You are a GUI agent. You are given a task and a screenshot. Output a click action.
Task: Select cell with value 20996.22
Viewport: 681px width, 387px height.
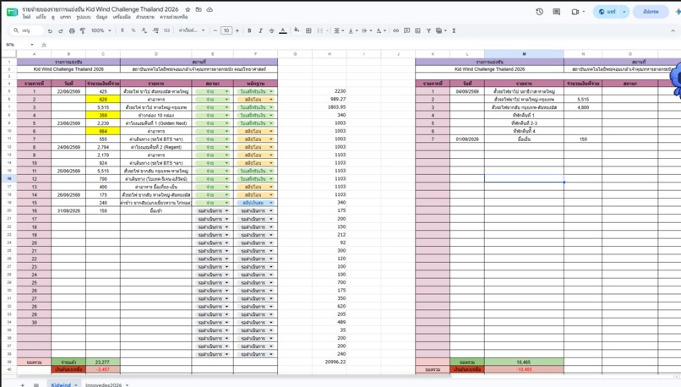[330, 362]
